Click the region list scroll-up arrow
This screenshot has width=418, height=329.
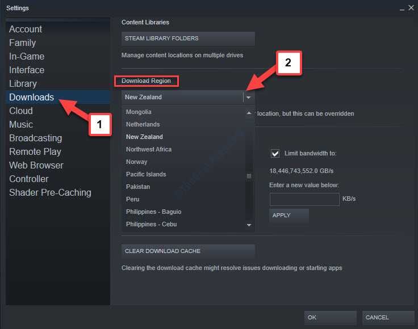point(249,113)
